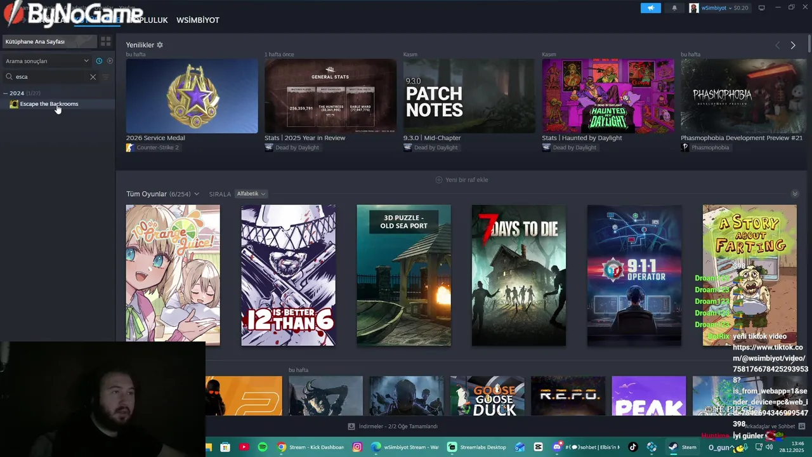Toggle sort by recent activity clock icon
Image resolution: width=812 pixels, height=457 pixels.
pyautogui.click(x=99, y=61)
